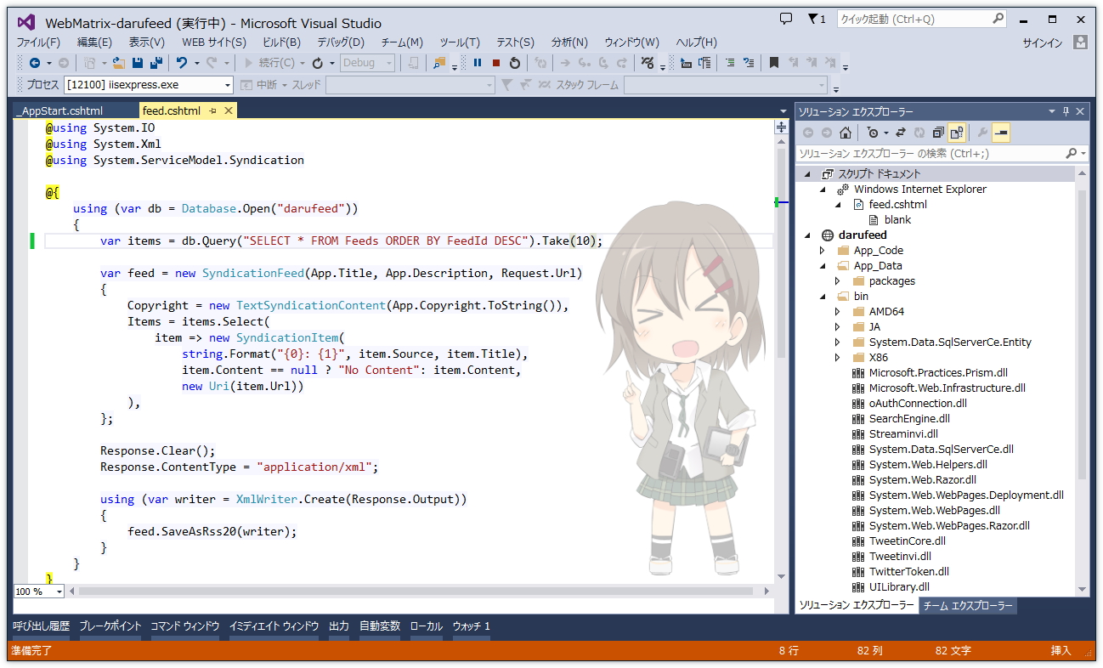Select oAuthConnection.dll in the bin folder

(x=918, y=404)
